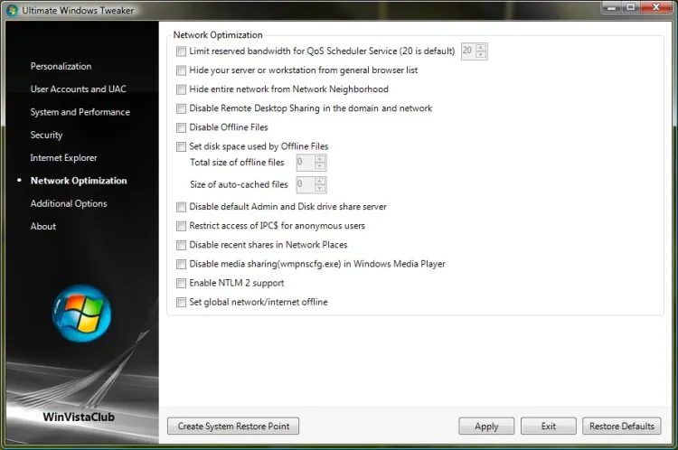
Task: Open Additional Options section
Action: tap(69, 203)
